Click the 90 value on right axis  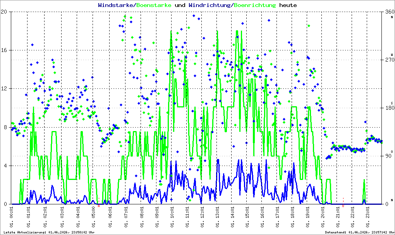(x=388, y=156)
